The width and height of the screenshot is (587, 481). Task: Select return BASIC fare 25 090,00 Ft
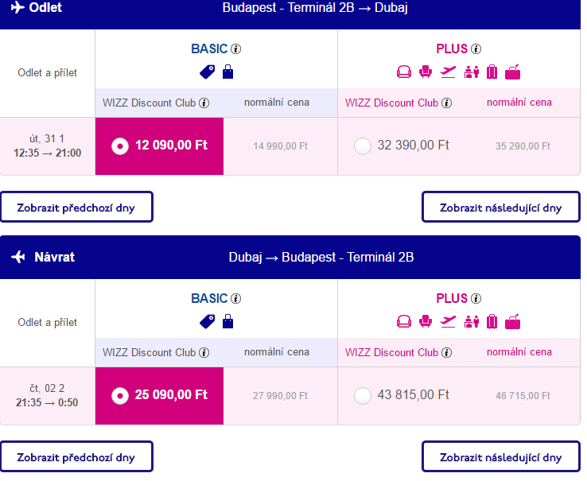click(160, 396)
